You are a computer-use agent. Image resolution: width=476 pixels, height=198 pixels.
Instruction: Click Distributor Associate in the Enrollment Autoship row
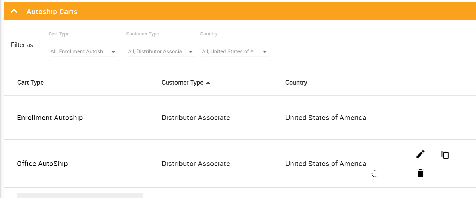(x=196, y=118)
